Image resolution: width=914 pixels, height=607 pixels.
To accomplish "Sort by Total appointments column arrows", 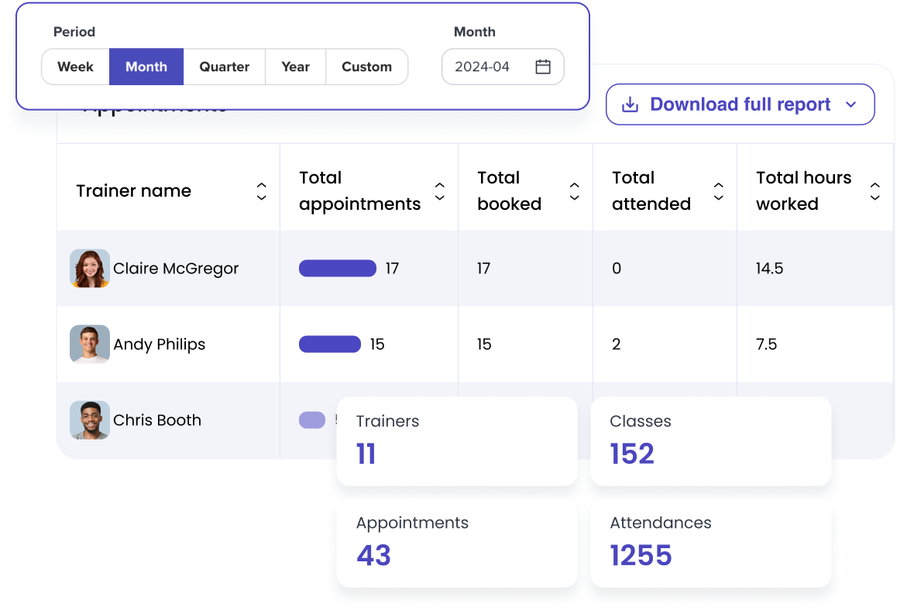I will click(440, 191).
